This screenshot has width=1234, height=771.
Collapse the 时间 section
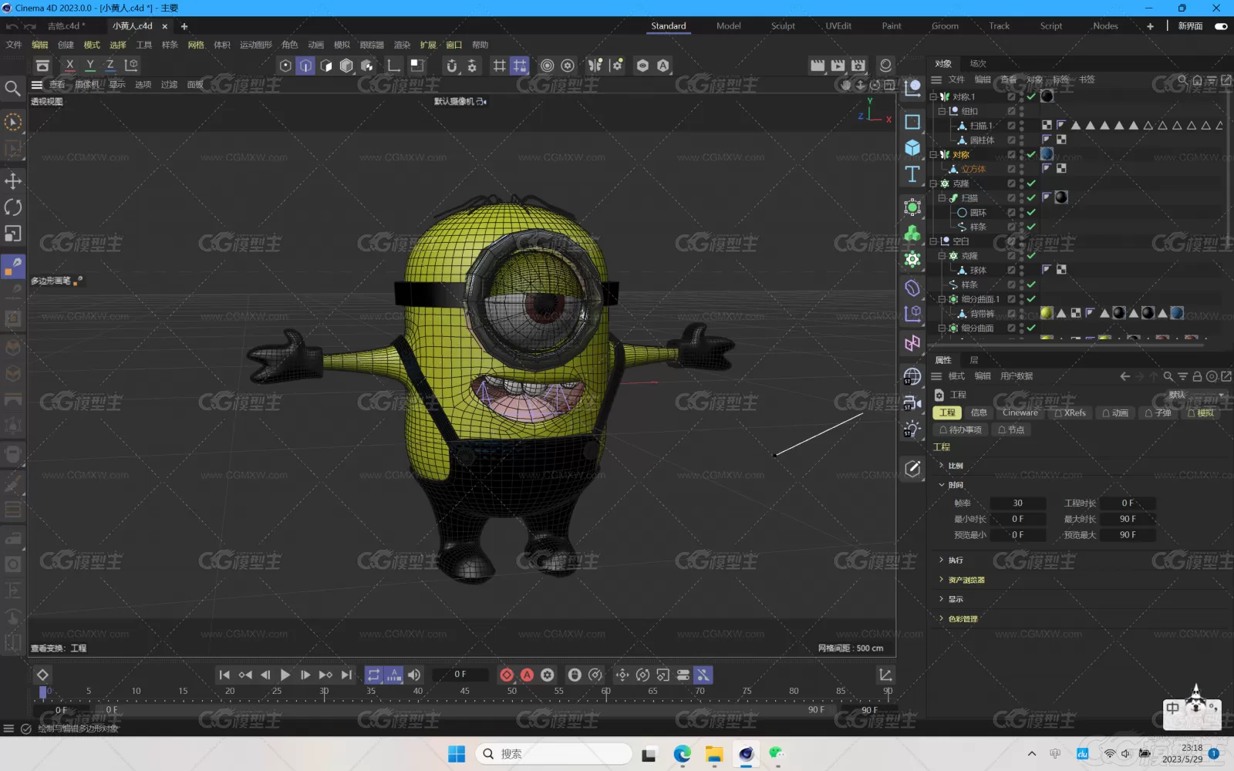pyautogui.click(x=942, y=485)
